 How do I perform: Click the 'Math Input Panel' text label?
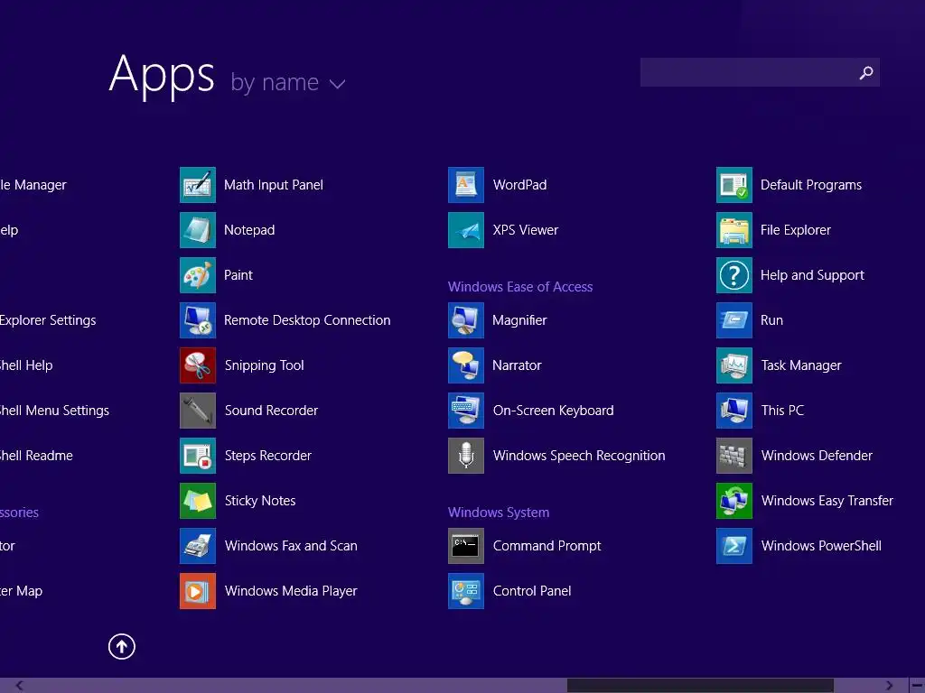coord(274,185)
